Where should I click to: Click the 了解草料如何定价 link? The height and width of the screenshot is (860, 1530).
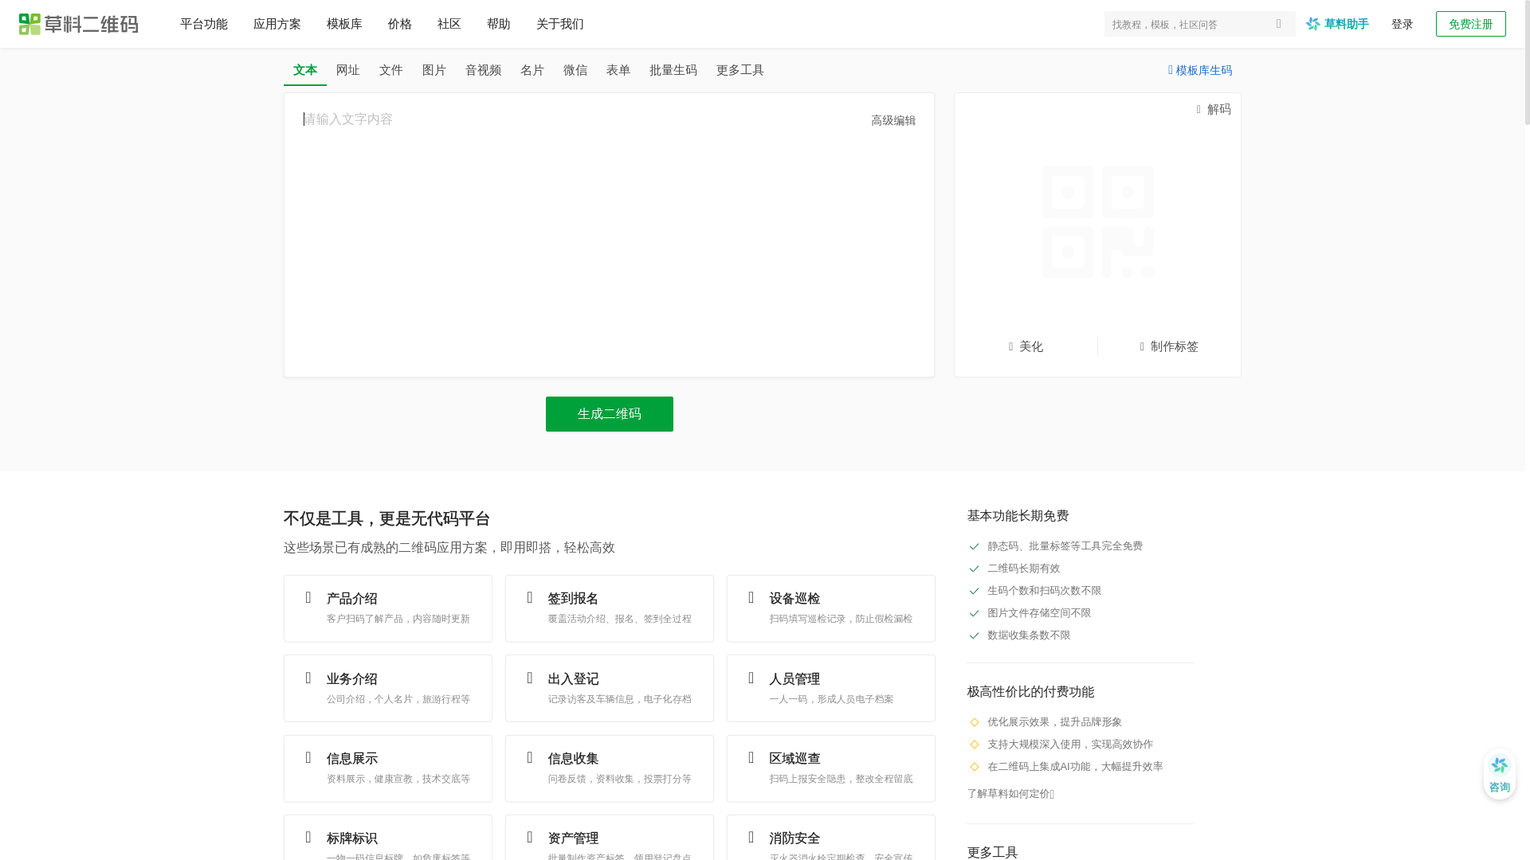click(1010, 794)
